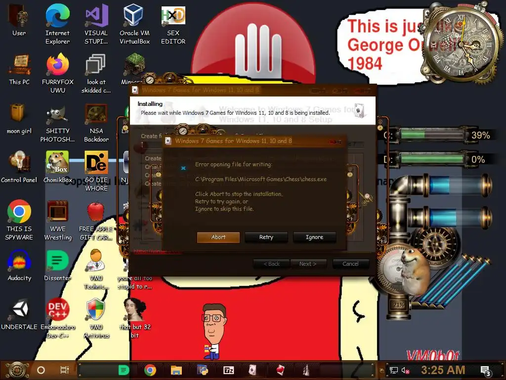Click the chess.exe file path text

click(261, 179)
